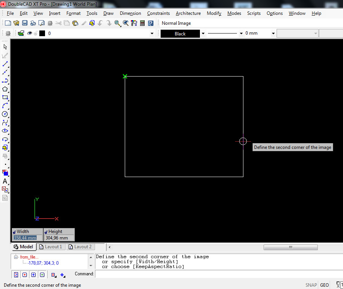Toggle GEO mode in status bar
Screen dimensions: 343x289
click(324, 285)
